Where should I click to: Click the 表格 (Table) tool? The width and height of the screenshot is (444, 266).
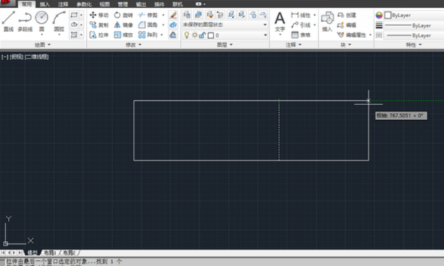point(301,35)
